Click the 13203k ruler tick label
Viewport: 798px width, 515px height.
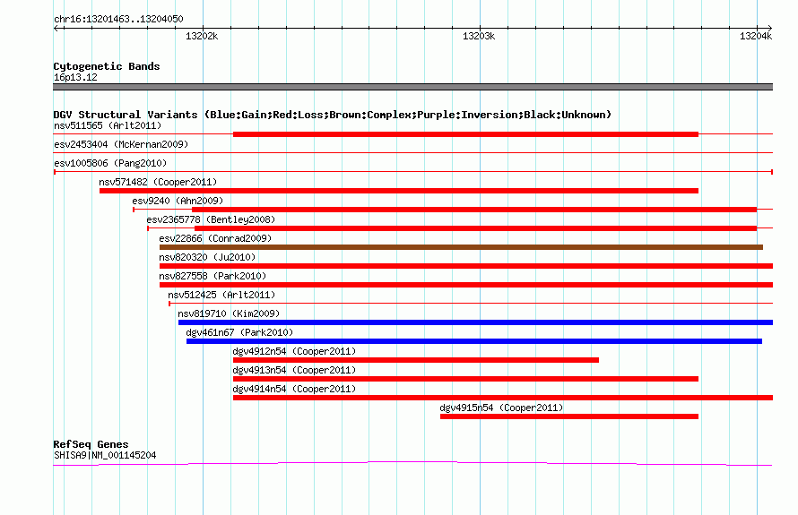479,36
